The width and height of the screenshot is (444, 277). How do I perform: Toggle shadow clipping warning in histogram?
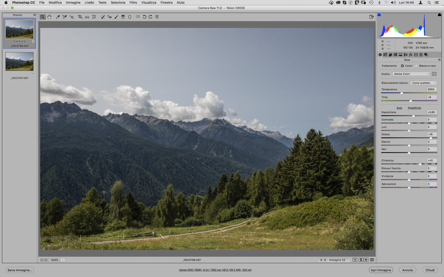379,15
